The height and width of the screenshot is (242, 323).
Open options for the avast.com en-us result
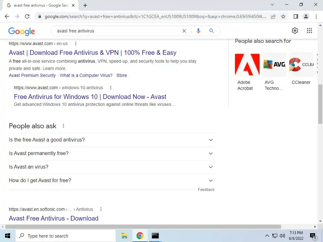click(76, 43)
